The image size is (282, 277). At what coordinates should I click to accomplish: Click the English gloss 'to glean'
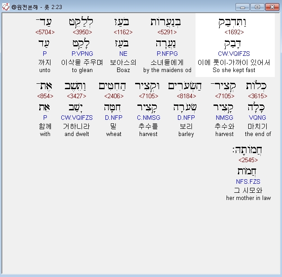click(x=82, y=70)
